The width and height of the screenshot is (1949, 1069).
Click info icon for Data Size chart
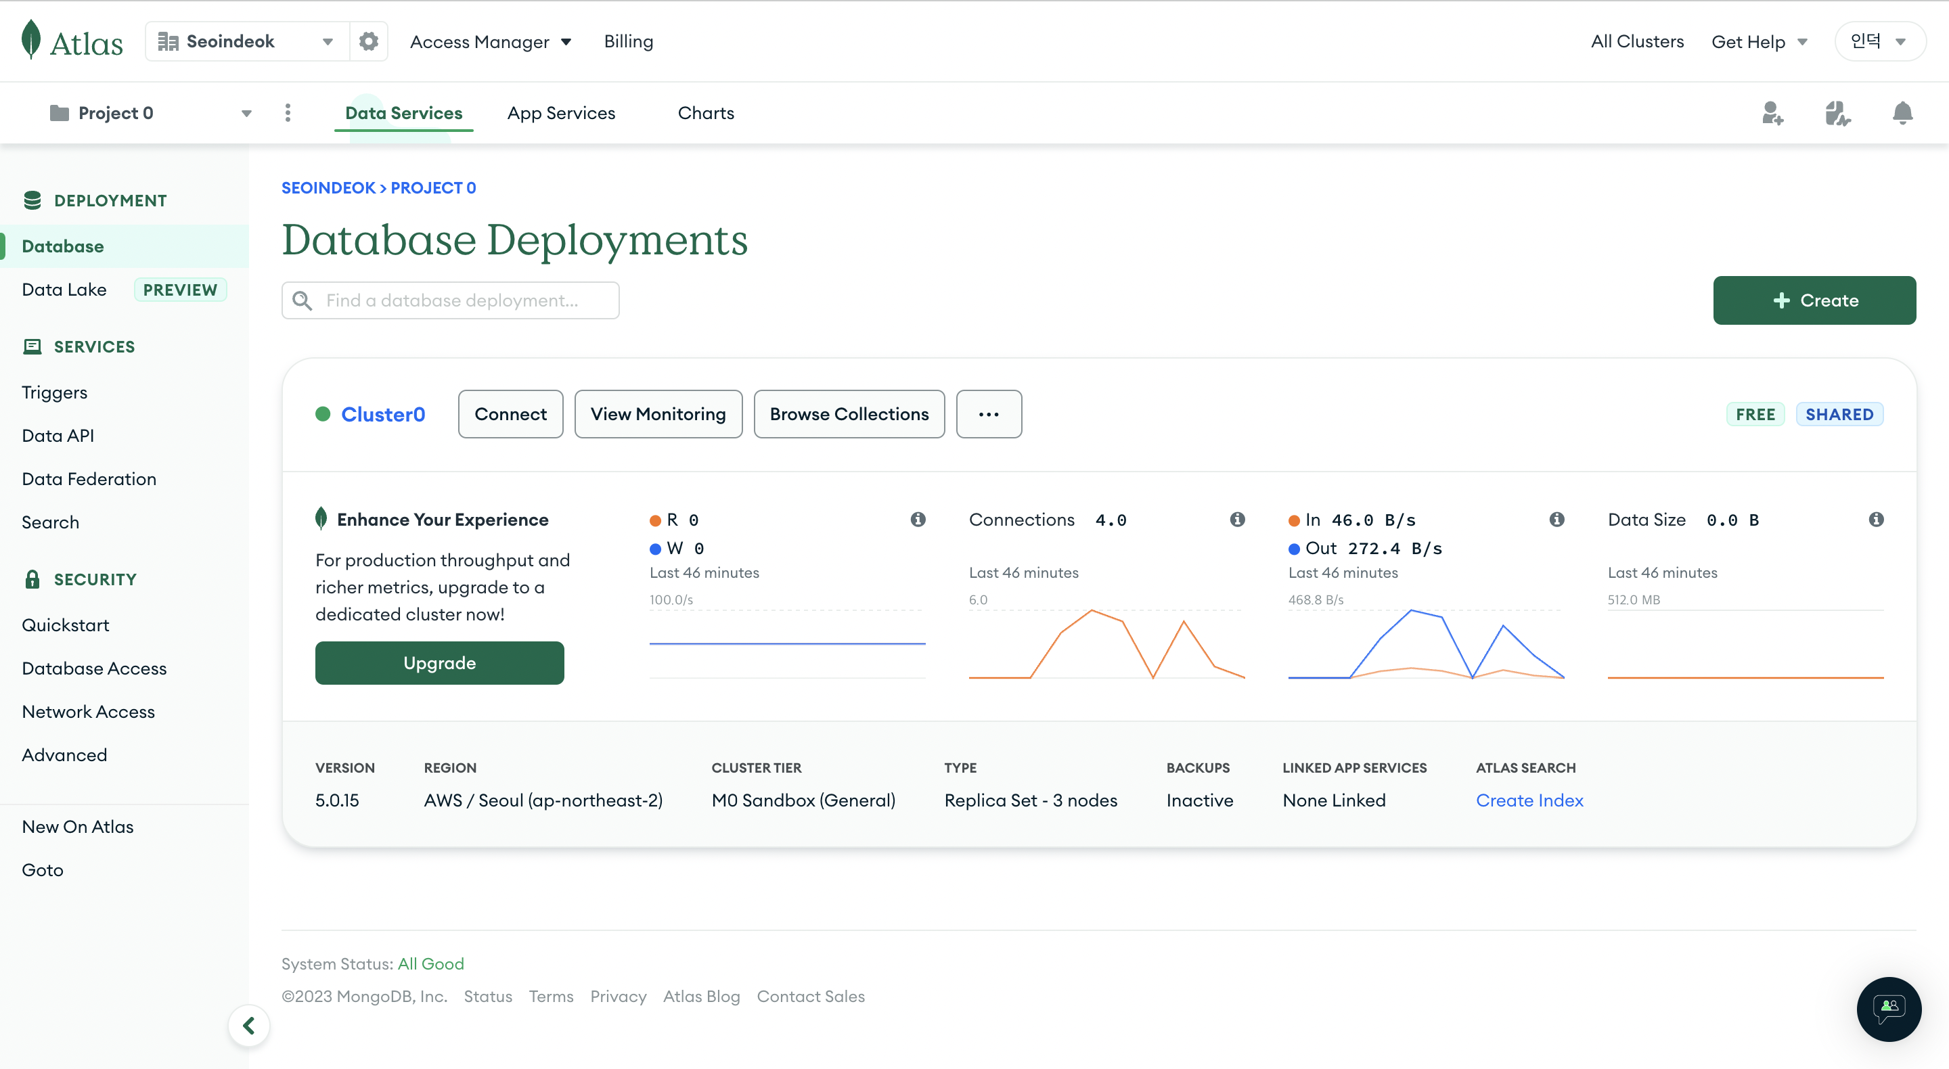point(1876,519)
